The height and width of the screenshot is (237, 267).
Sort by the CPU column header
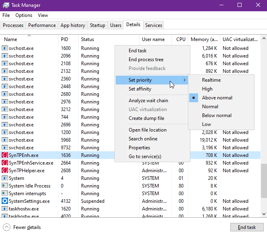(179, 39)
